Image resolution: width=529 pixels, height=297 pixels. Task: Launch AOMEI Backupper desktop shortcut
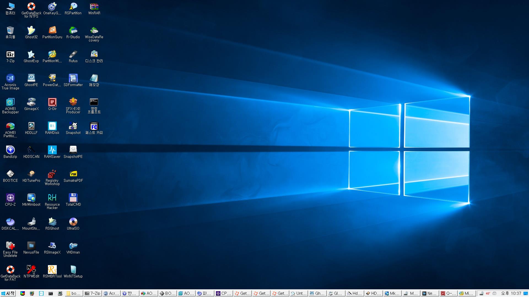(10, 106)
